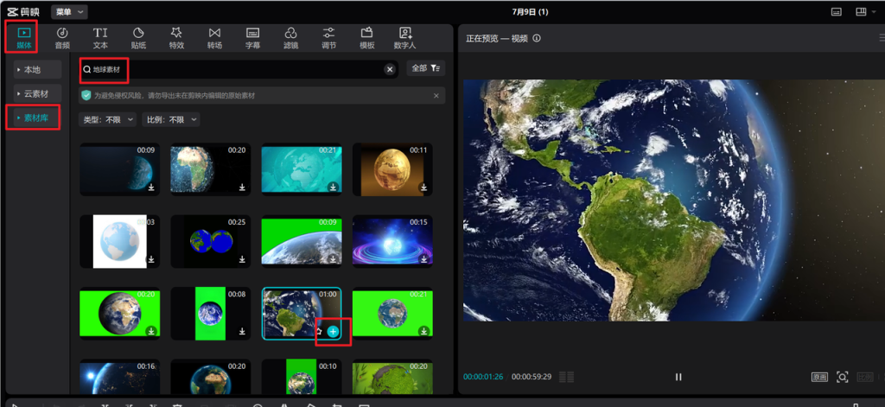885x407 pixels.
Task: Open the 滤镜 (Filters) panel
Action: tap(290, 37)
